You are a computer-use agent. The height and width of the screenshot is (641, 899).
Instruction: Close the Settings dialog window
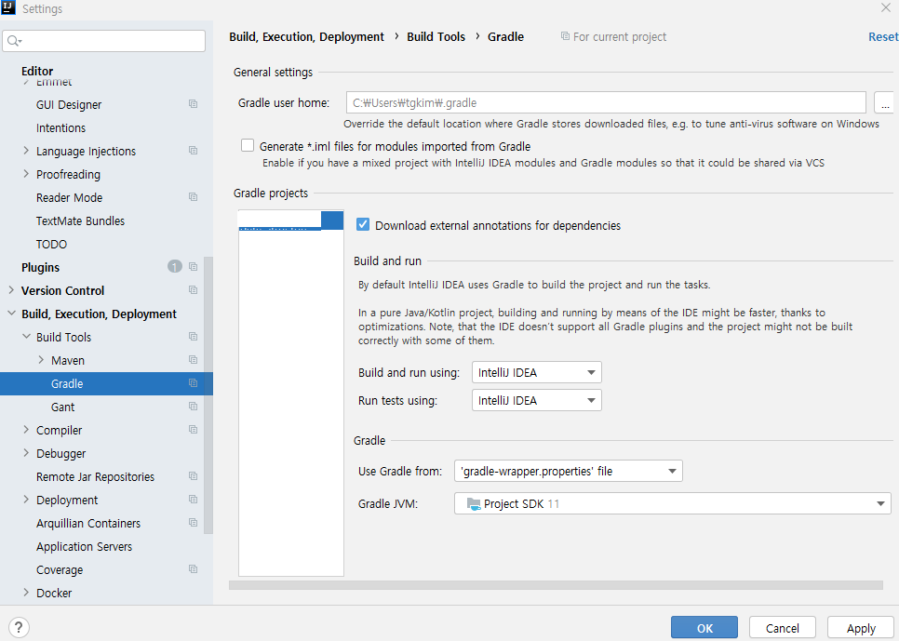coord(885,7)
